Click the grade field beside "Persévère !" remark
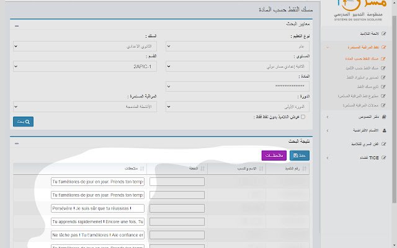This screenshot has height=248, width=397. pos(177,208)
